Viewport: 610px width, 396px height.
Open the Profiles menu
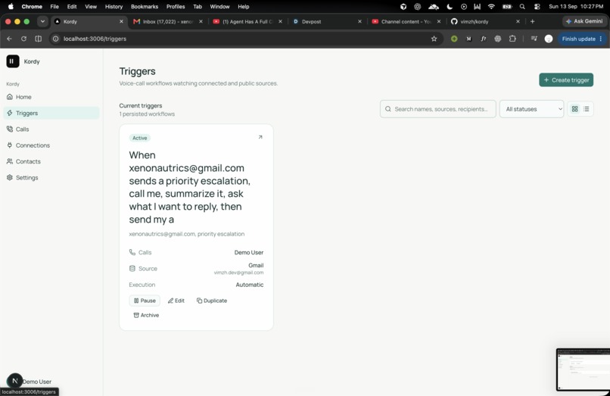click(176, 6)
